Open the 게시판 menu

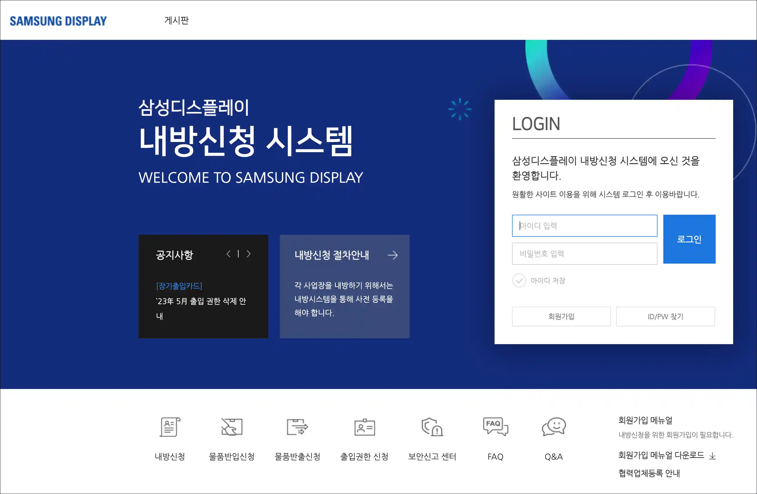point(177,20)
